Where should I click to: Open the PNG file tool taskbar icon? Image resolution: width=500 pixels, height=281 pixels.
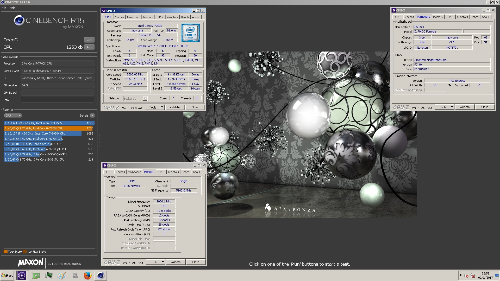point(75,275)
